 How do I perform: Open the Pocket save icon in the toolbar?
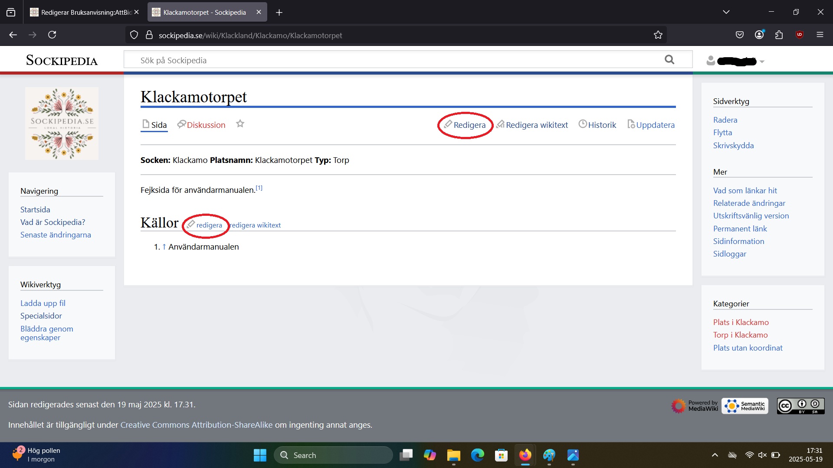tap(740, 35)
